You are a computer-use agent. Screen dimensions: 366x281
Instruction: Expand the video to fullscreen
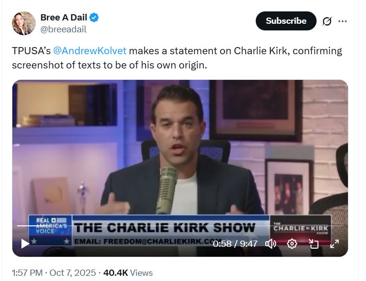point(335,243)
